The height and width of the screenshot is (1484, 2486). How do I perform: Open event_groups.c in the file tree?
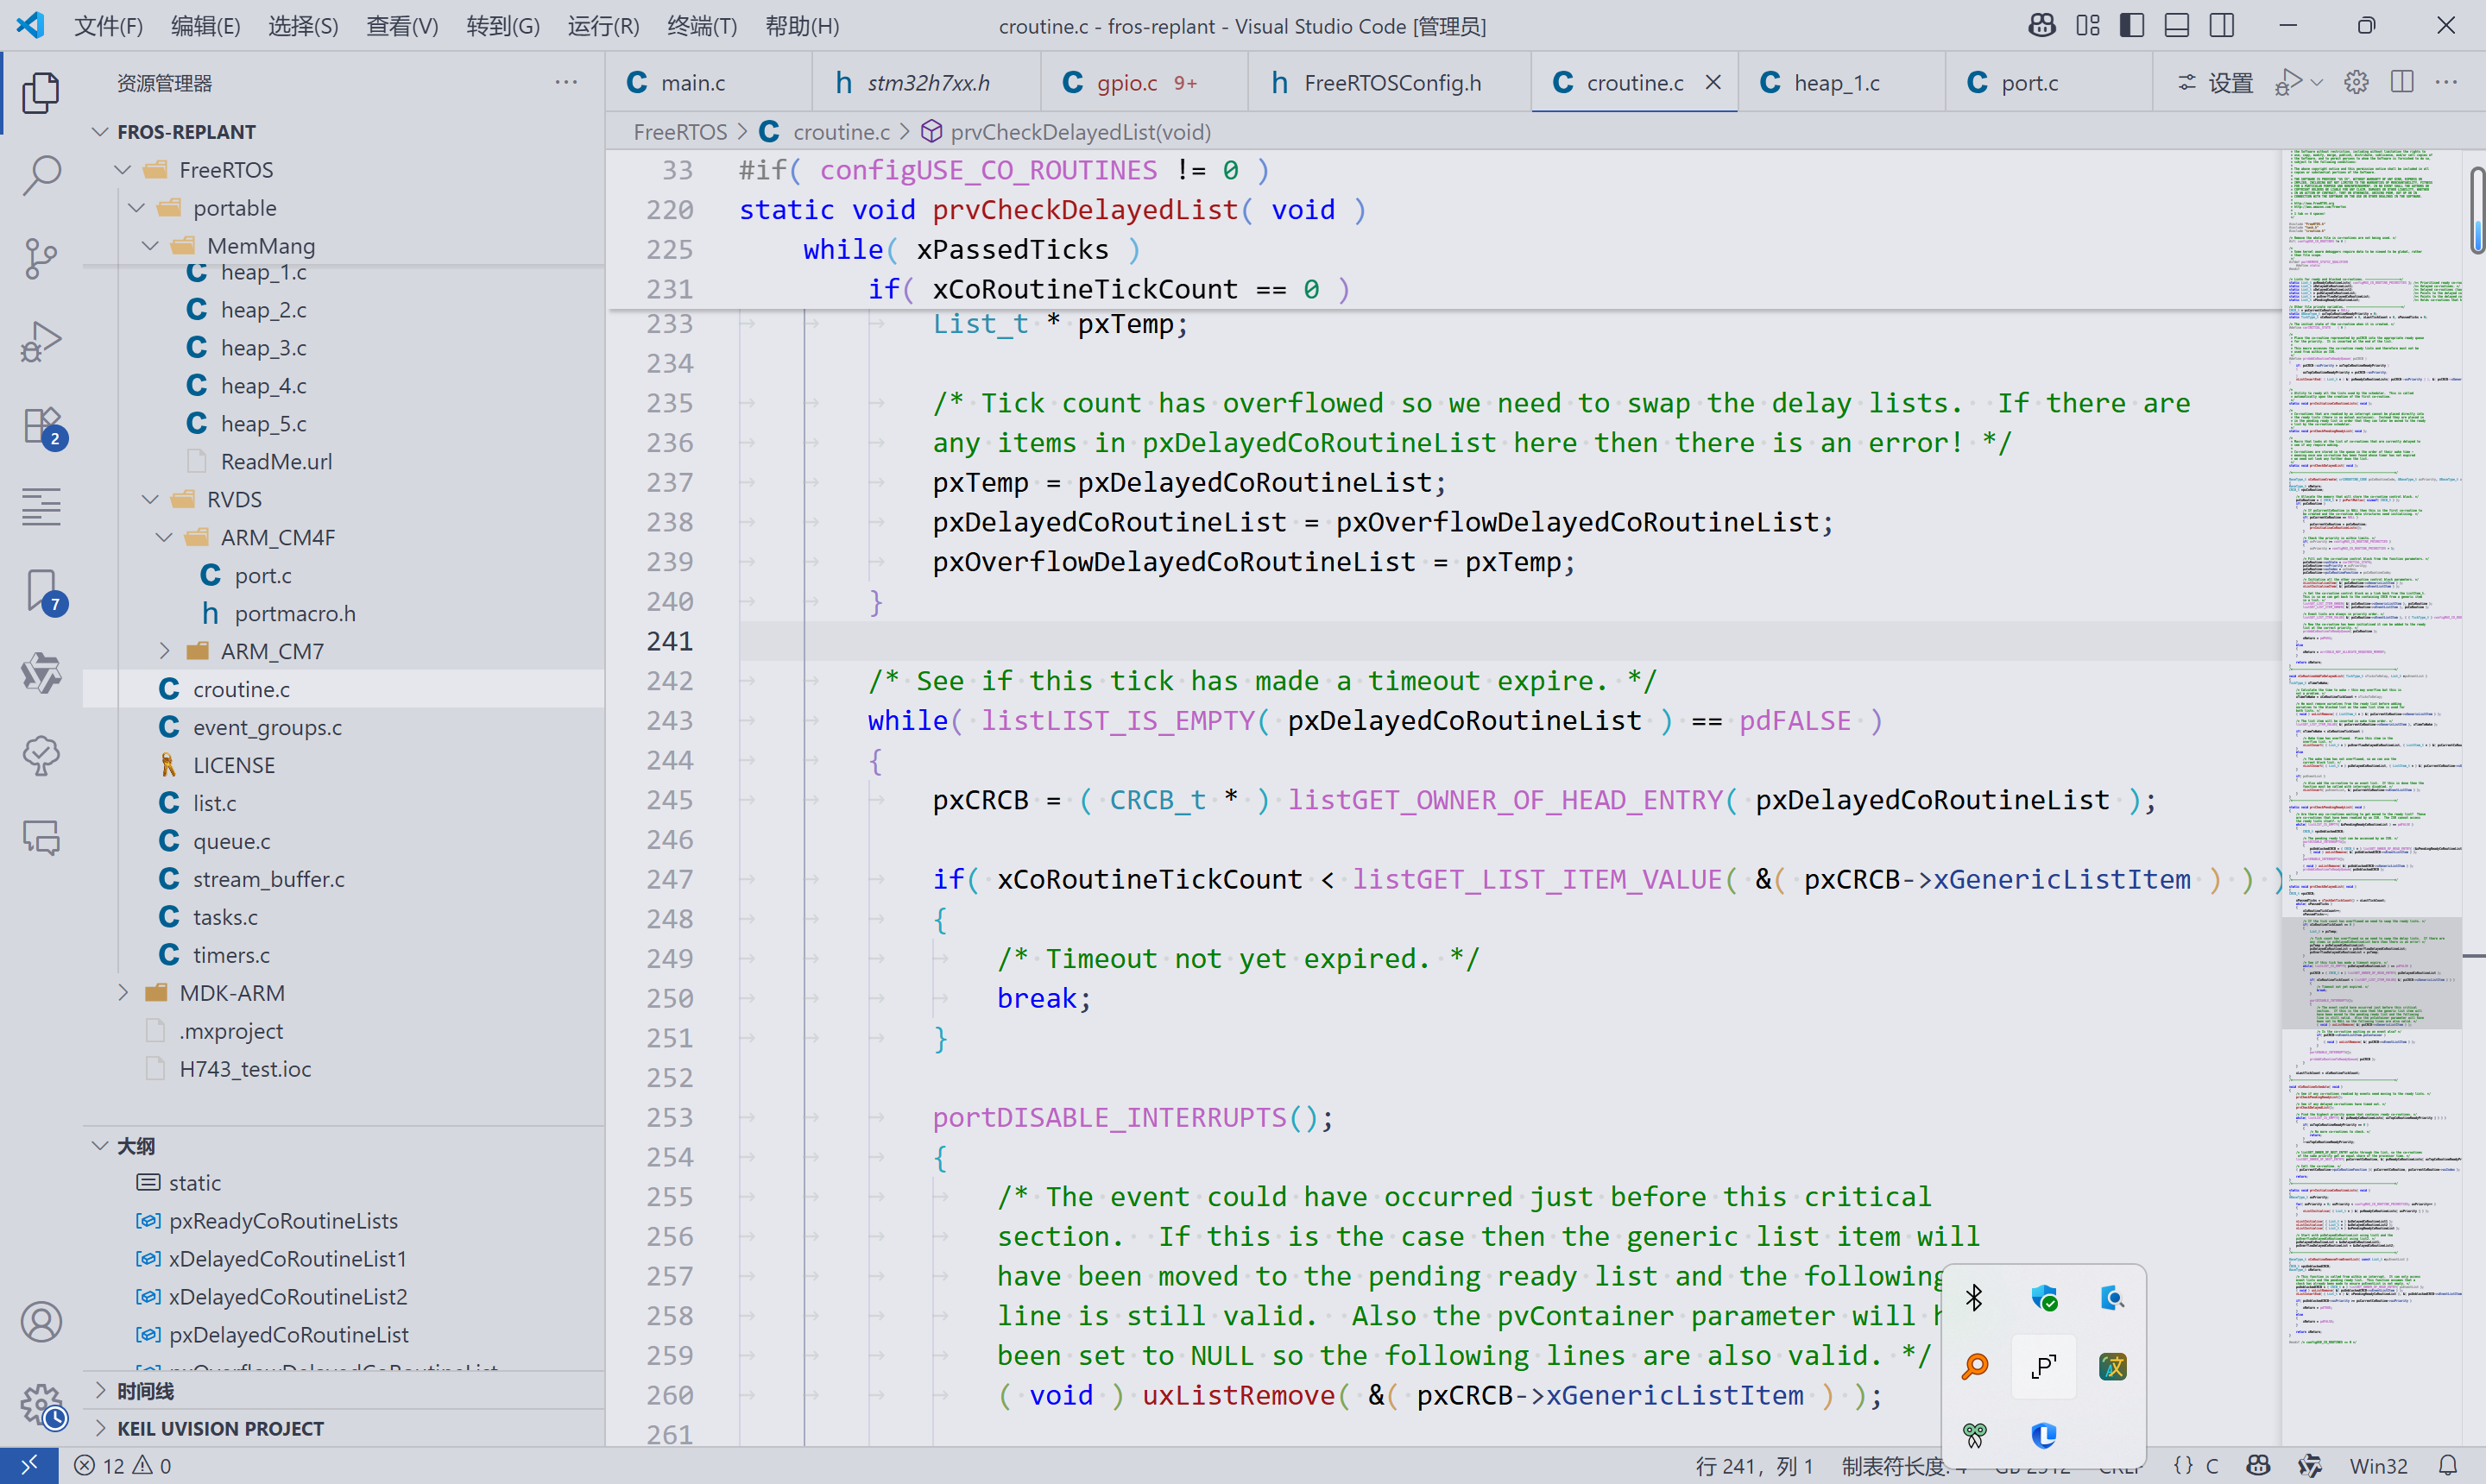[x=267, y=727]
